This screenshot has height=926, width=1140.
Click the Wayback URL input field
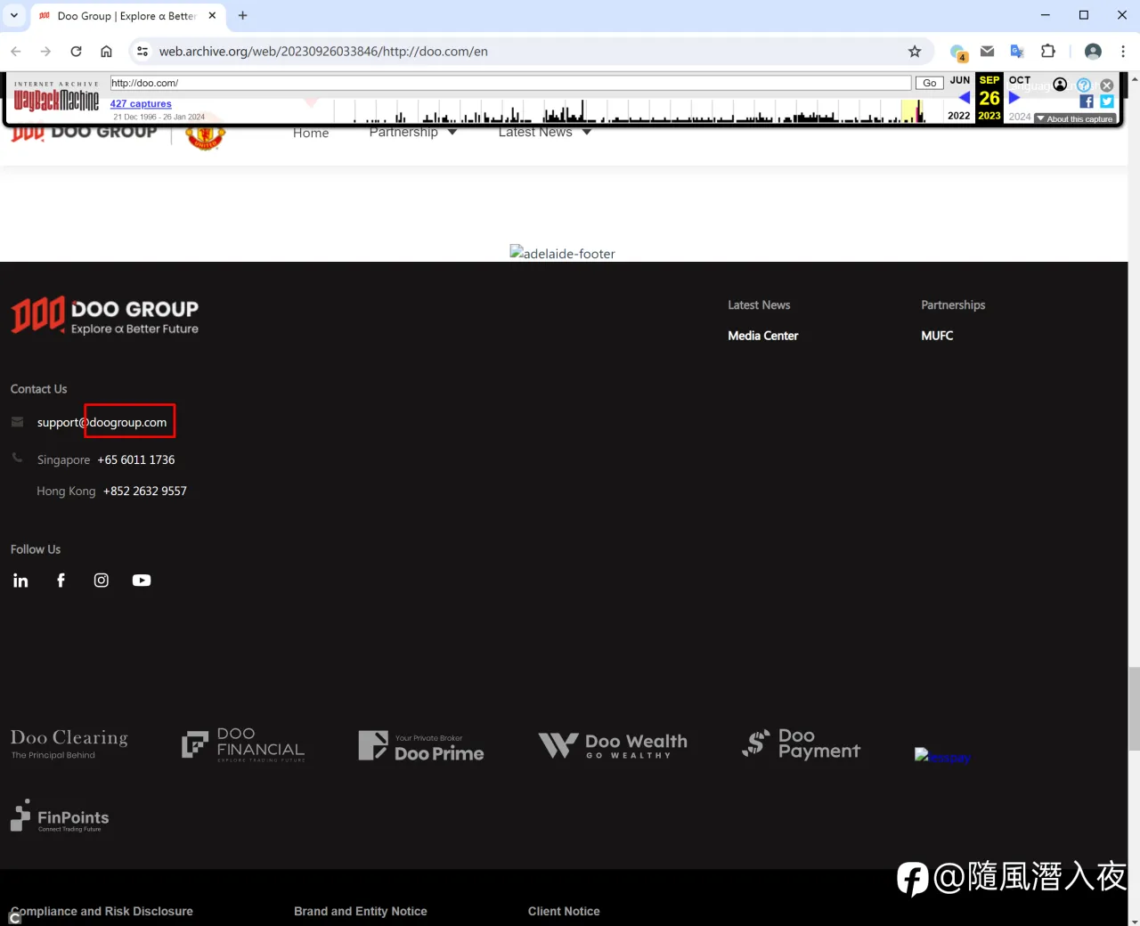(510, 83)
